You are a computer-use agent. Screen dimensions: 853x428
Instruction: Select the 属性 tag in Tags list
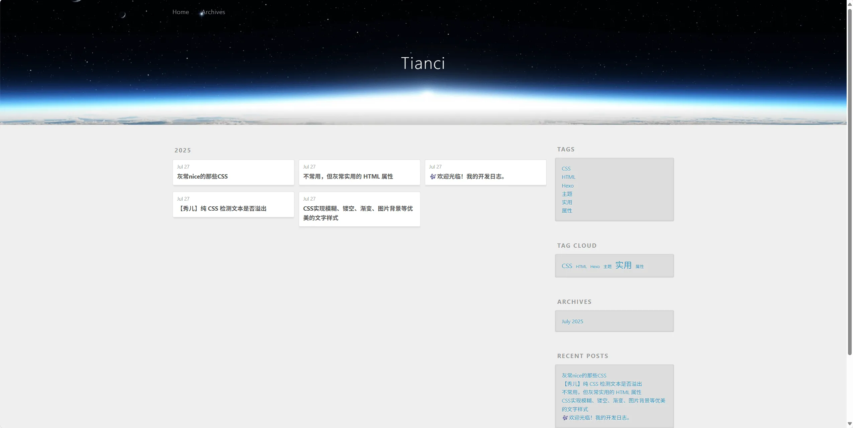[x=567, y=211]
